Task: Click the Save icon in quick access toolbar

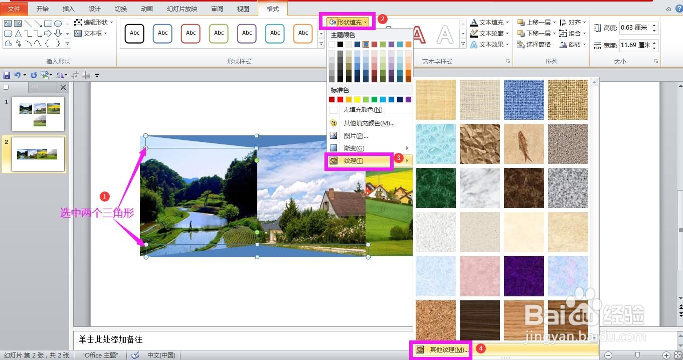Action: (7, 75)
